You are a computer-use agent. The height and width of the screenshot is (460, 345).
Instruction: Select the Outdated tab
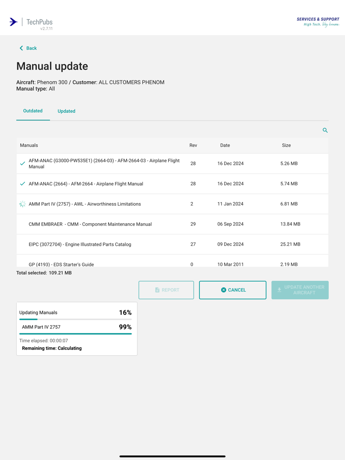(33, 111)
